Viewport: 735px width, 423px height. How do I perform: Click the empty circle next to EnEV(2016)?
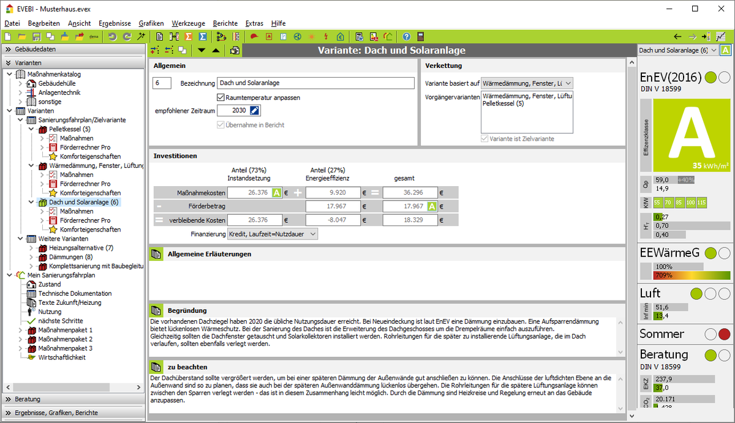(x=724, y=78)
